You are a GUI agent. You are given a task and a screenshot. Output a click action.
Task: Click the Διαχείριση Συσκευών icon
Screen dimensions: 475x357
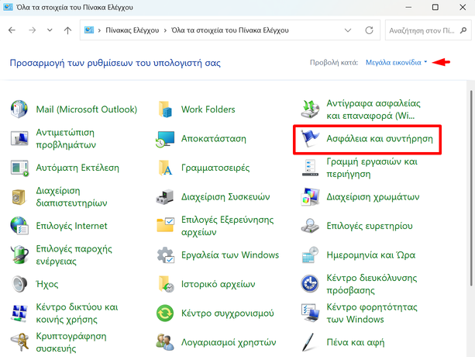165,197
